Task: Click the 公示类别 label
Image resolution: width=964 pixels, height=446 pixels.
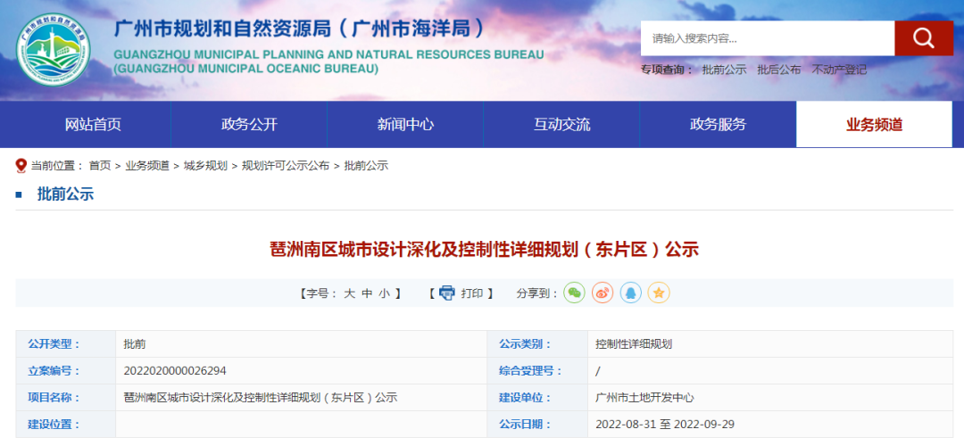Action: coord(525,344)
